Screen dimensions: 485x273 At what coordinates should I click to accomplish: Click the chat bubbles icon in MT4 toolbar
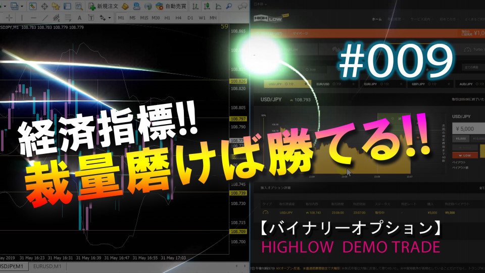tap(243, 6)
